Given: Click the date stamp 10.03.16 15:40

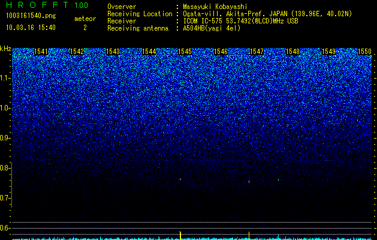Looking at the screenshot, I should click(x=31, y=28).
